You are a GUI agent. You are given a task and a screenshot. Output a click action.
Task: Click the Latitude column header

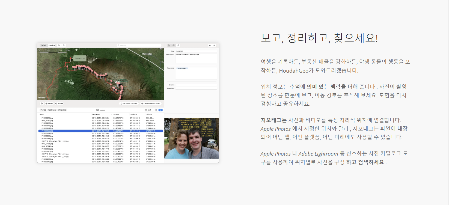click(x=116, y=114)
